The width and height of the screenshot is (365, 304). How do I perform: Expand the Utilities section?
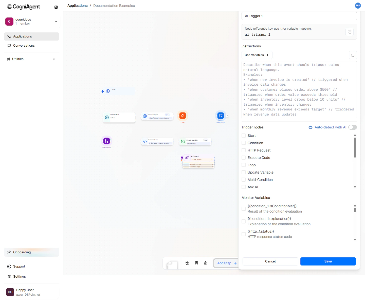[31, 59]
